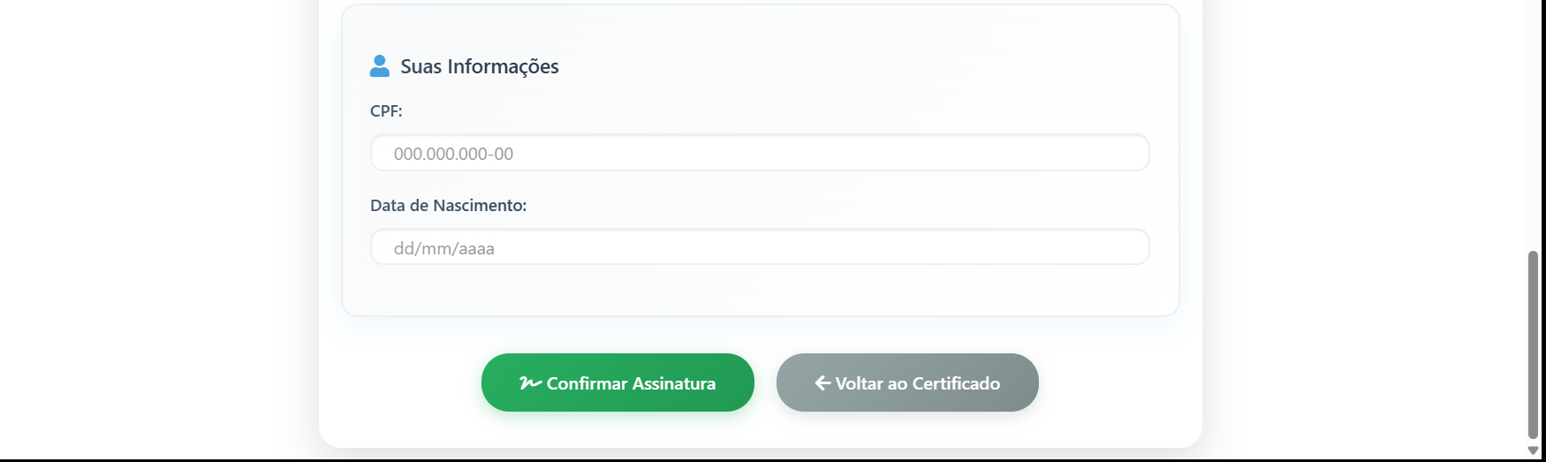Click the Suas Informações heading
1546x462 pixels.
coord(480,66)
